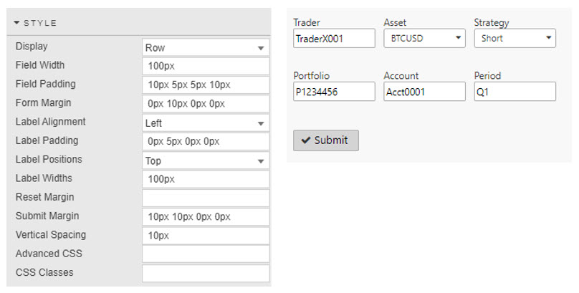The height and width of the screenshot is (293, 579).
Task: Open the Display dropdown set to Row
Action: tap(206, 48)
